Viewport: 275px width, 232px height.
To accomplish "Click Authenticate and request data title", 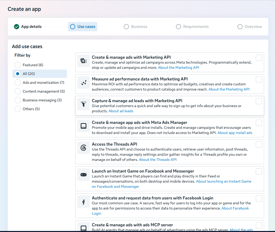I will (153, 198).
